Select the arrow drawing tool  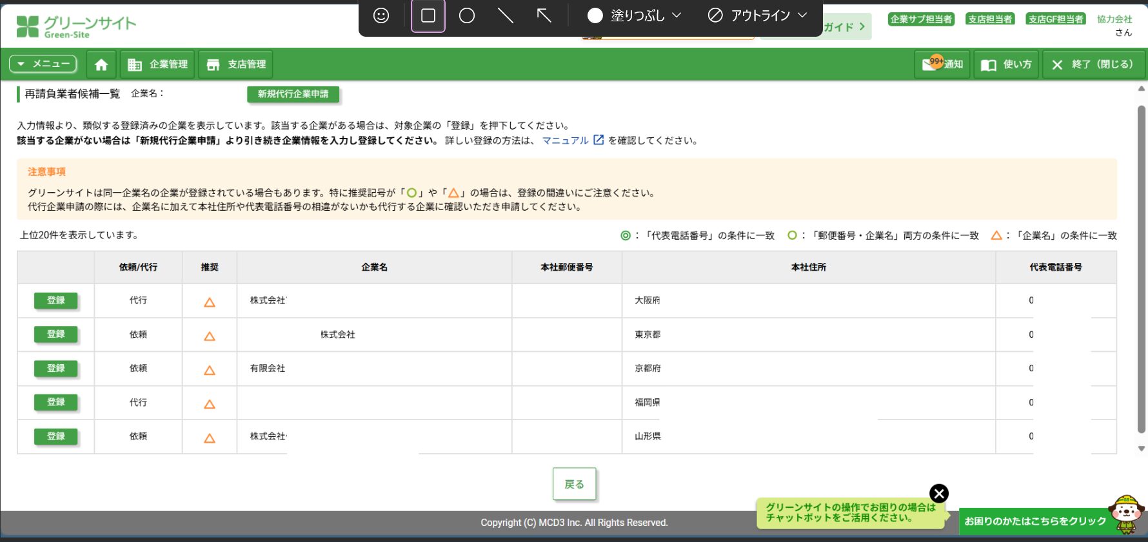tap(544, 15)
